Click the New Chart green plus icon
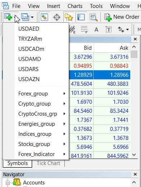The width and height of the screenshot is (141, 187). pos(8,17)
